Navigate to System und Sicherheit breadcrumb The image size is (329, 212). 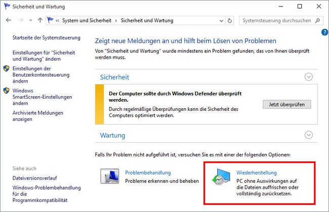(87, 20)
